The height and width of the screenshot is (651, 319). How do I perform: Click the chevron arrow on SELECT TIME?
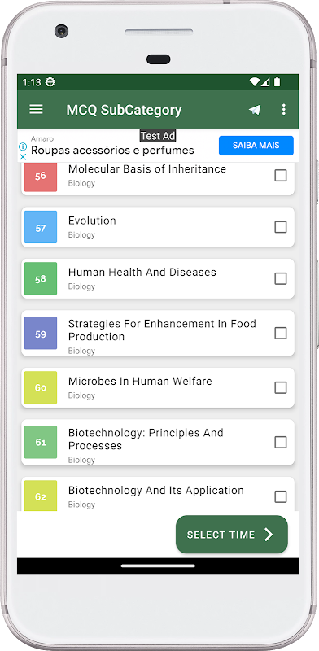pyautogui.click(x=269, y=535)
